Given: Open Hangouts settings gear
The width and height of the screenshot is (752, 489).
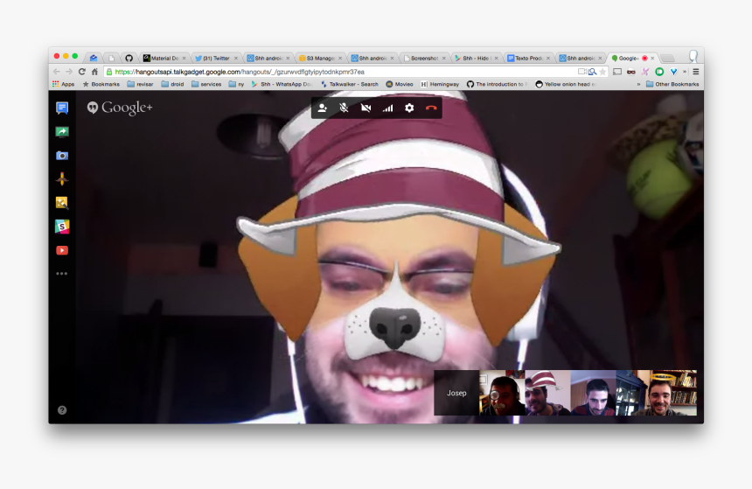Looking at the screenshot, I should [409, 108].
